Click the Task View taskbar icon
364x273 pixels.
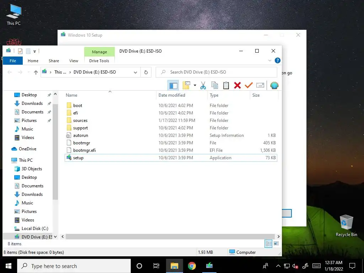click(x=156, y=266)
